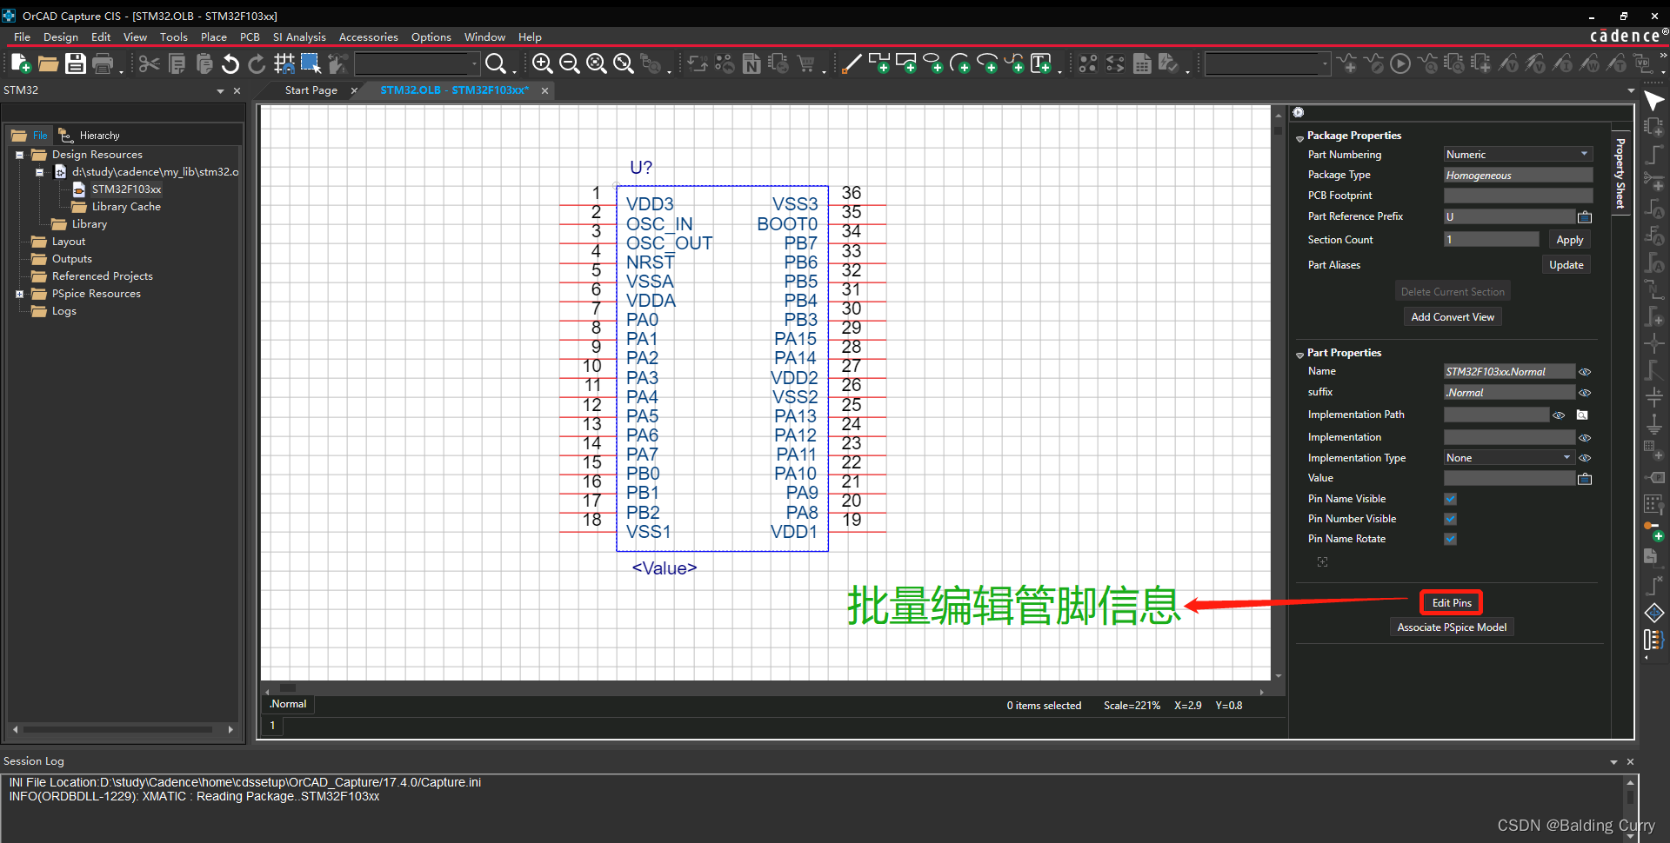Uncheck Pin Name Visible checkbox
Viewport: 1670px width, 843px height.
tap(1450, 499)
